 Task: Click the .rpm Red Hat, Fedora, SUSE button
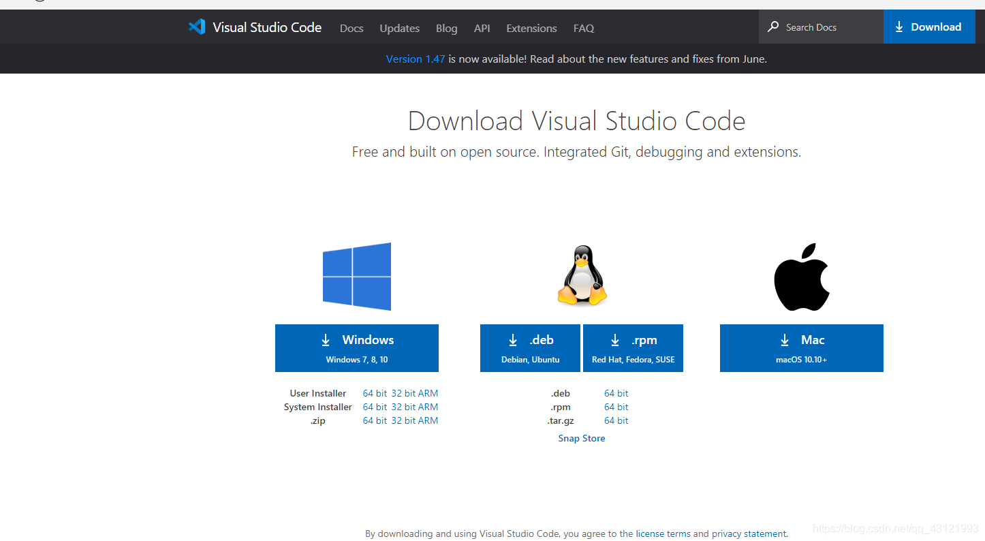(633, 348)
